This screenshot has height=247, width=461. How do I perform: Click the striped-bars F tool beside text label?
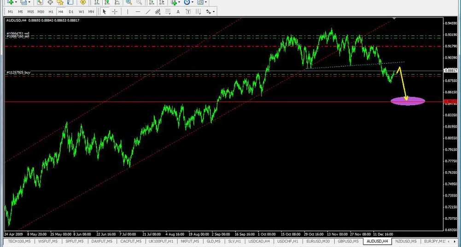198,11
